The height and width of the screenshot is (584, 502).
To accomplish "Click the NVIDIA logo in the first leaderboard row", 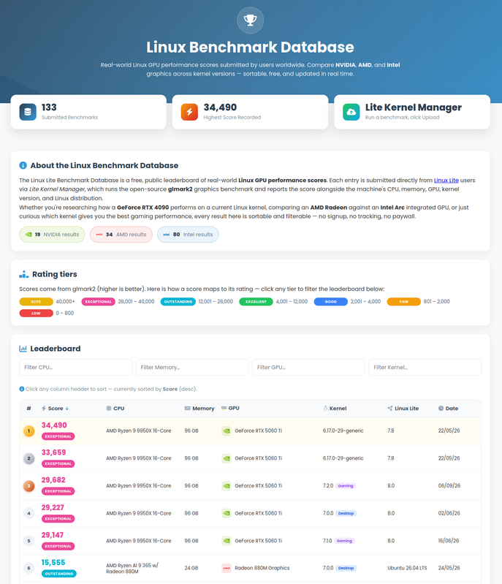I will [x=227, y=431].
